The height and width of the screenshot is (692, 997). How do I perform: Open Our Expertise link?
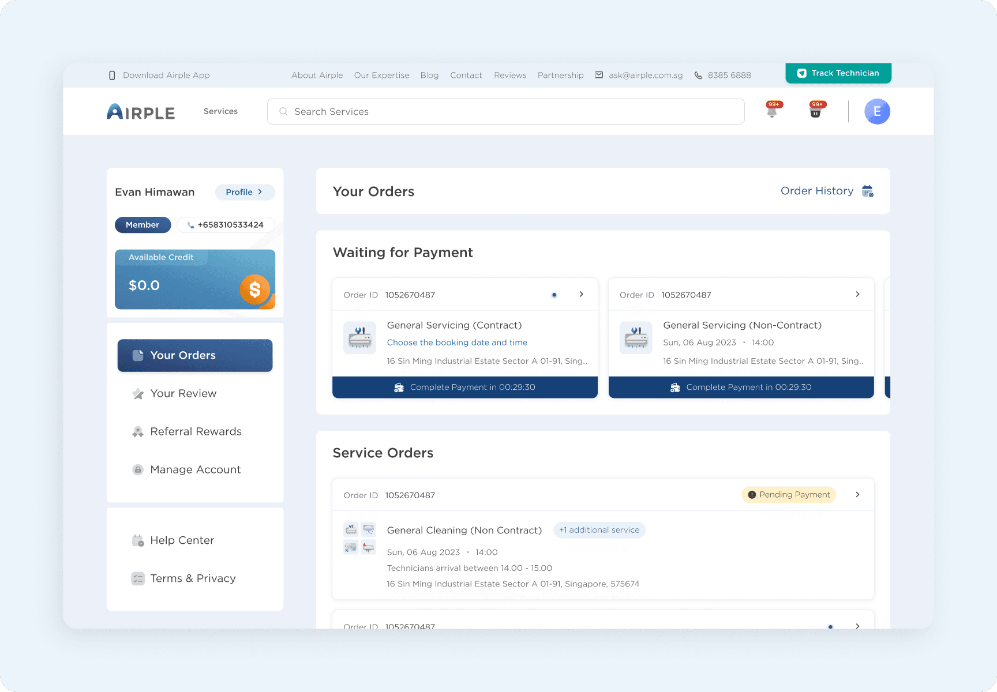382,76
